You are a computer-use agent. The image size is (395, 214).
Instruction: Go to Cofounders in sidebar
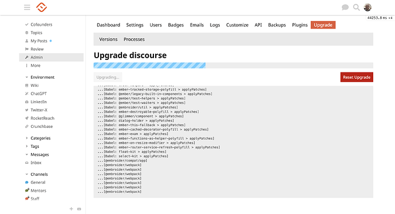41,25
